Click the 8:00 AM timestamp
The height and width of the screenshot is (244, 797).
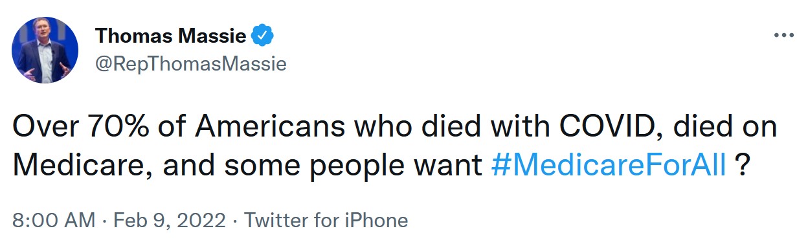[x=53, y=220]
